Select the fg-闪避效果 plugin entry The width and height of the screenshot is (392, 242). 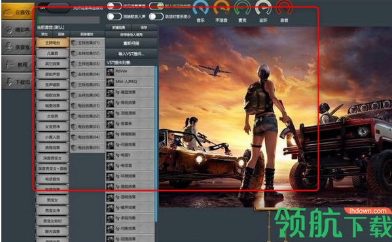(x=130, y=146)
